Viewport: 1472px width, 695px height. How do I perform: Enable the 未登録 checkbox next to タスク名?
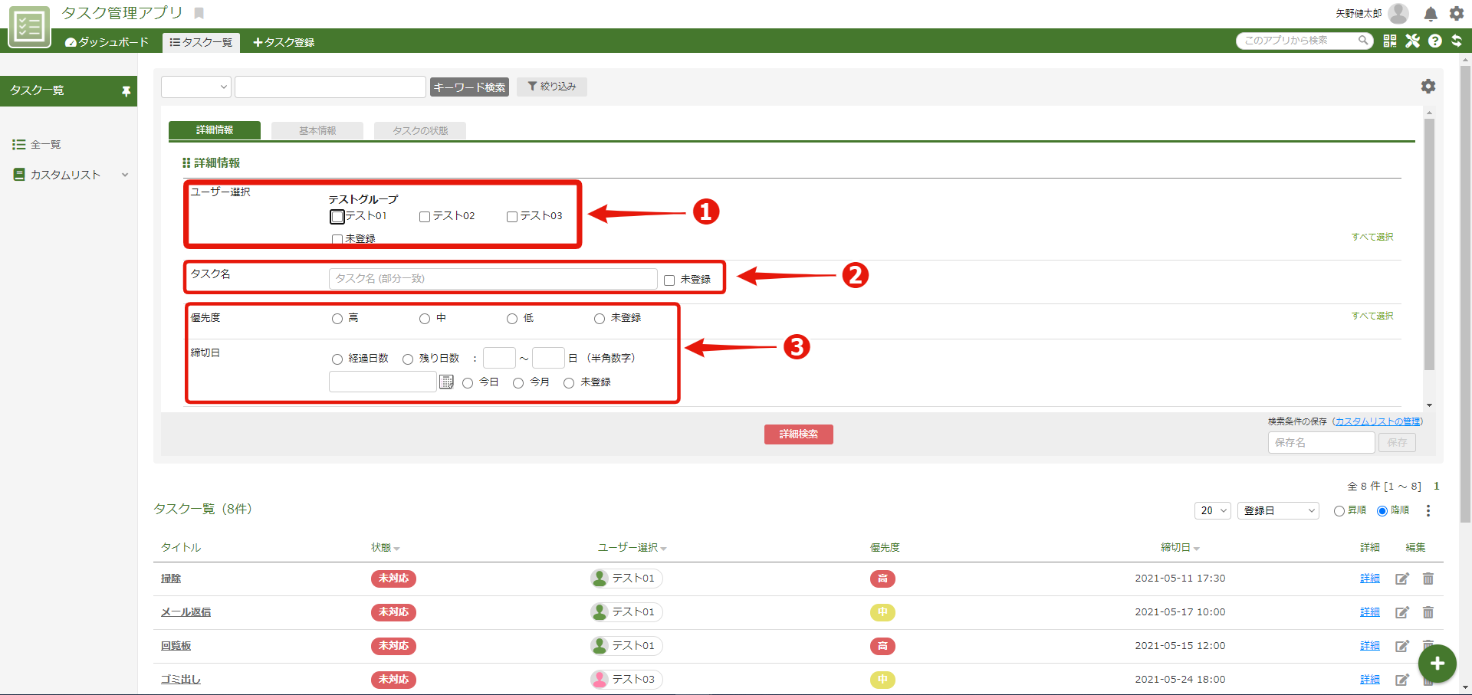[x=669, y=280]
